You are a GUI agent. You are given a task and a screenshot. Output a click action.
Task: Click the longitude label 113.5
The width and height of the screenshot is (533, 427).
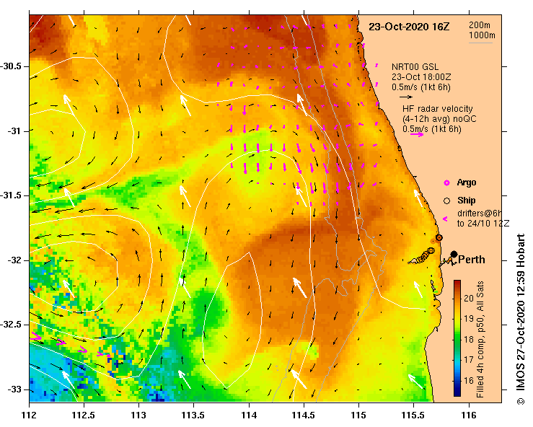194,415
